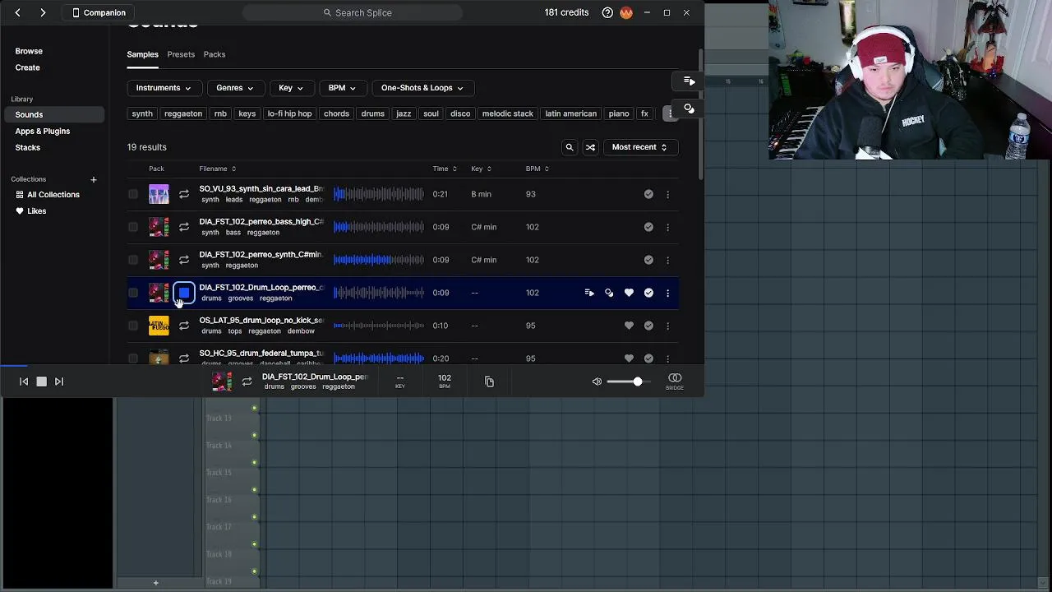Select the latin american tag chip
The width and height of the screenshot is (1052, 592).
570,113
